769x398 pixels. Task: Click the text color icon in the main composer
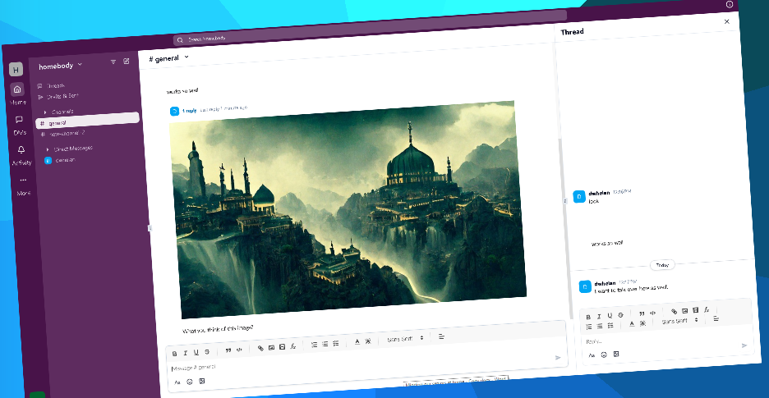coord(357,341)
